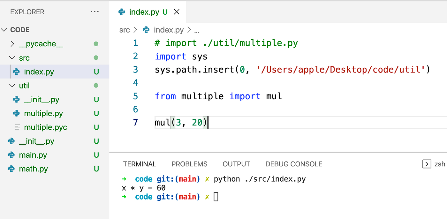Image resolution: width=447 pixels, height=219 pixels.
Task: Select main.py in the Explorer
Action: pyautogui.click(x=33, y=155)
